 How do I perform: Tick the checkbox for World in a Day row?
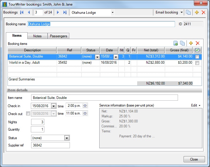[197, 63]
